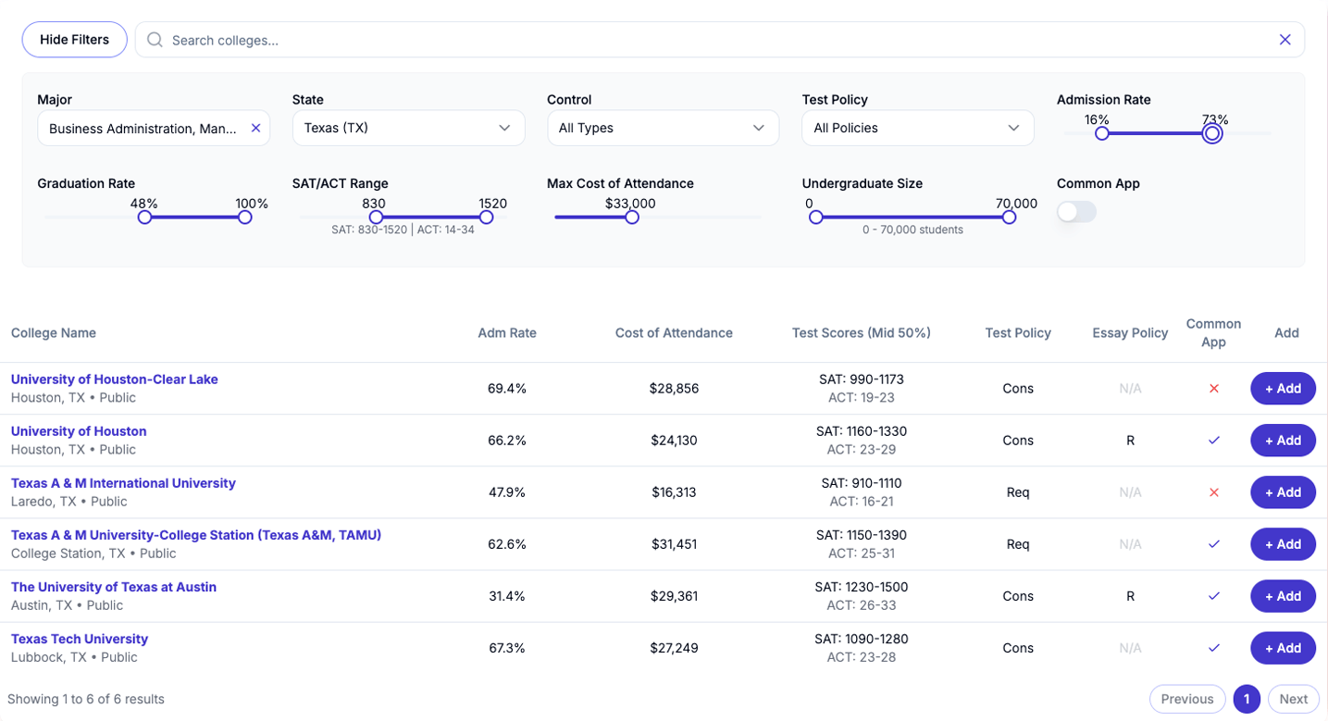
Task: Open The University of Texas at Austin link
Action: click(x=114, y=587)
